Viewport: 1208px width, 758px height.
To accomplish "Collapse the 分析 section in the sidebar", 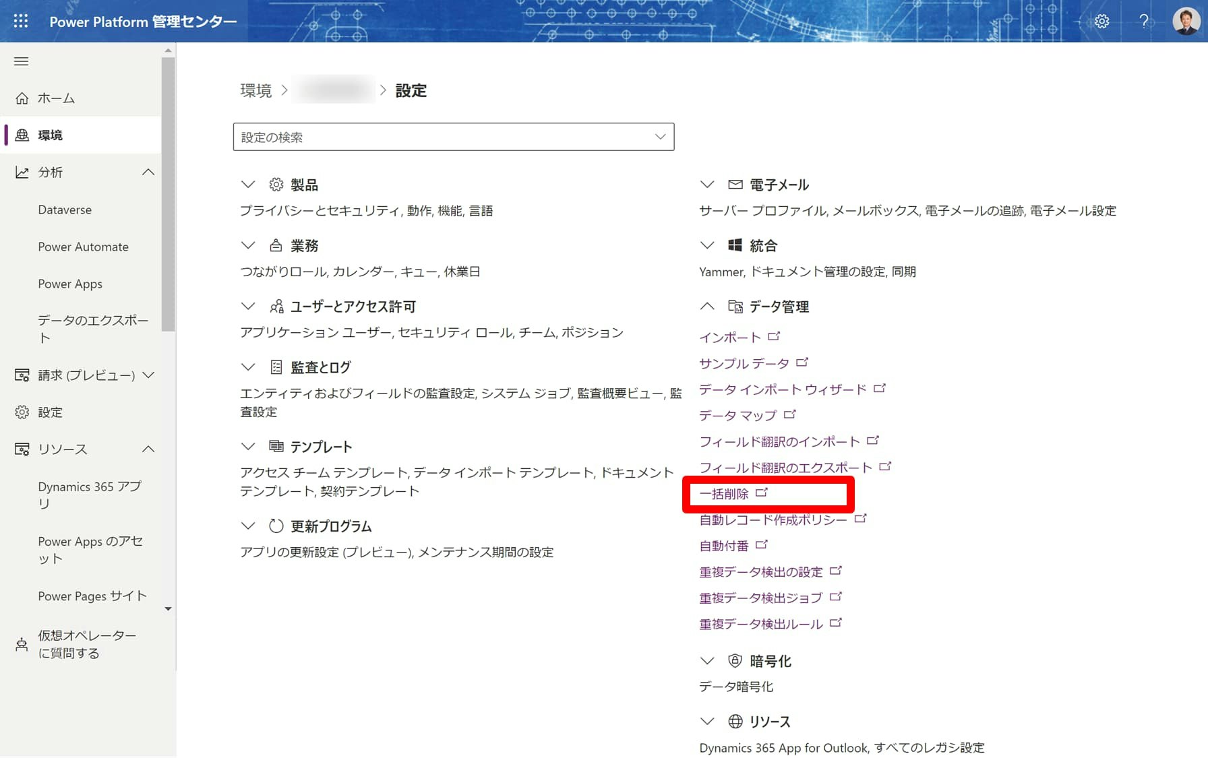I will click(x=148, y=172).
